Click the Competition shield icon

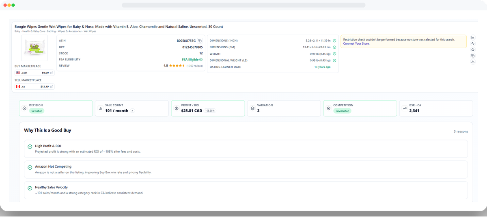(329, 108)
